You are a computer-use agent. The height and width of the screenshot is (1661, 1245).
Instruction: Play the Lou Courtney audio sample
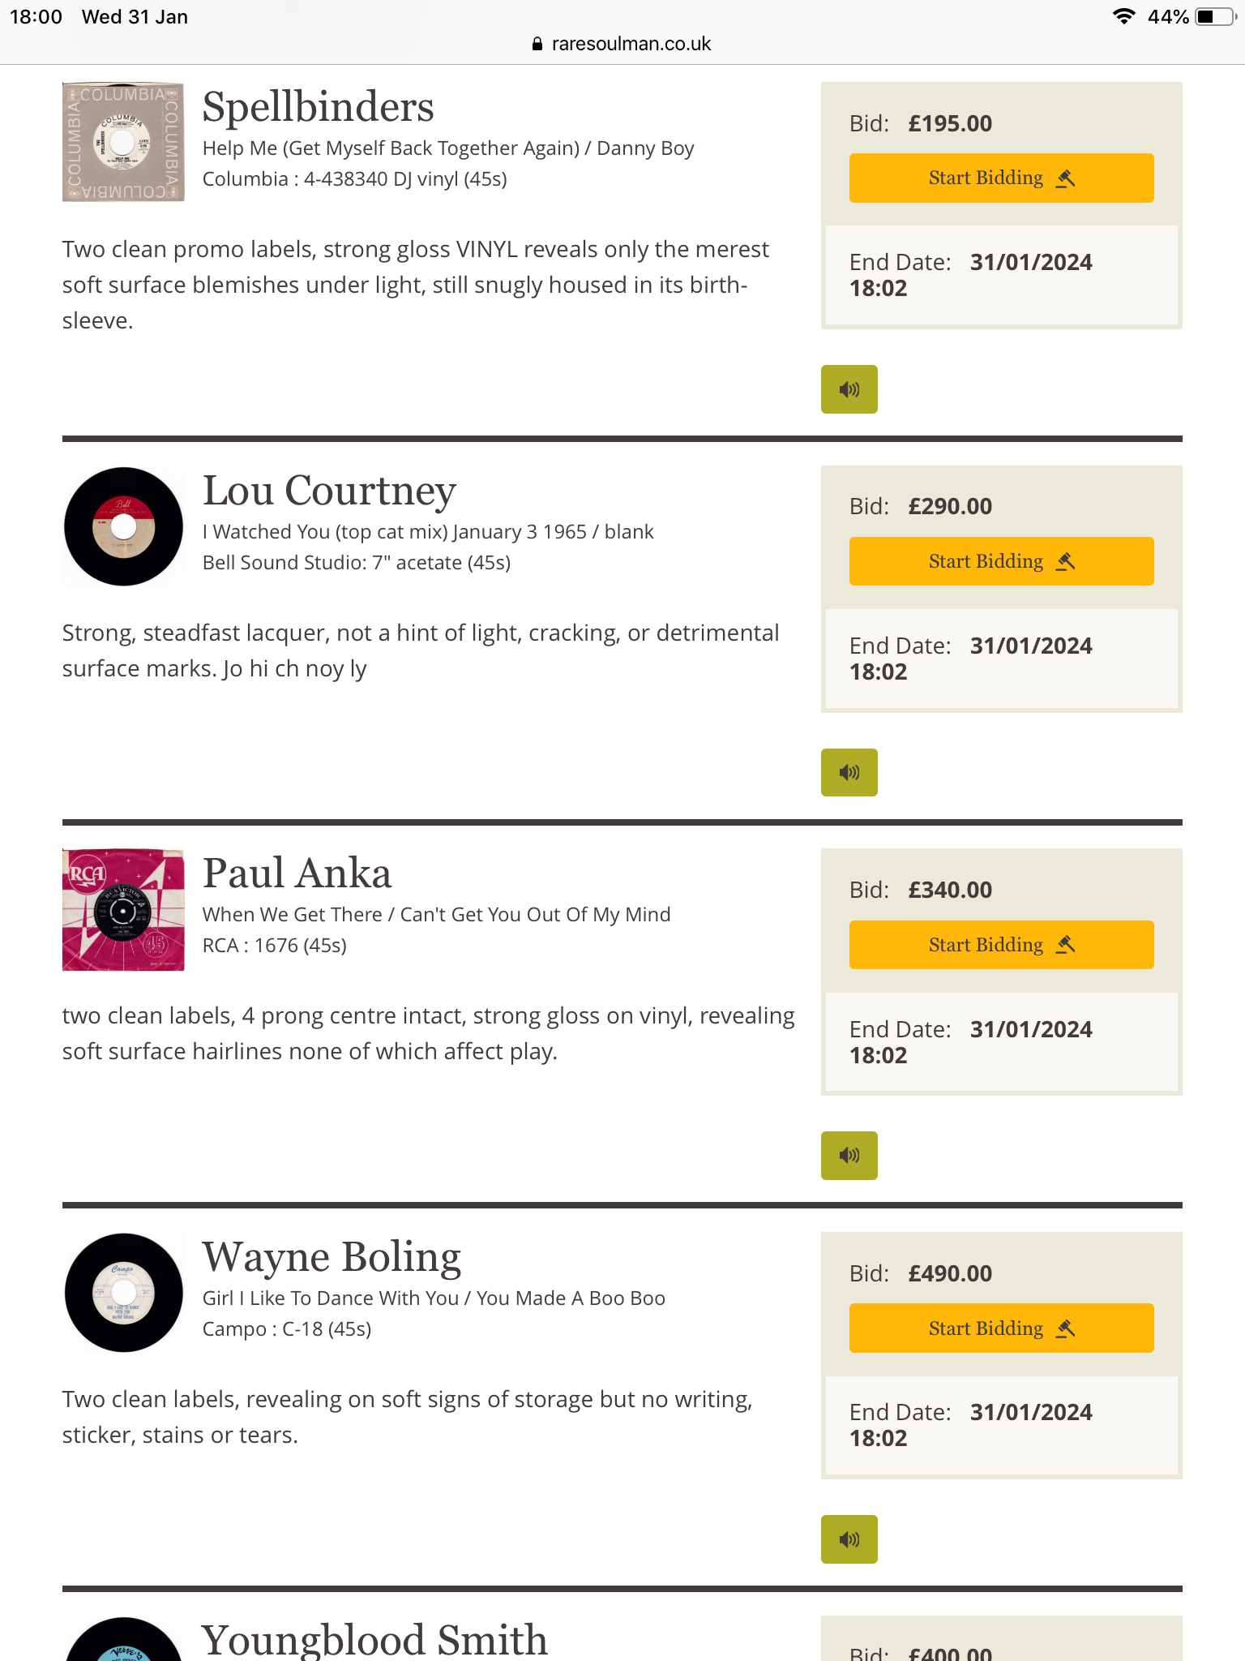(849, 772)
